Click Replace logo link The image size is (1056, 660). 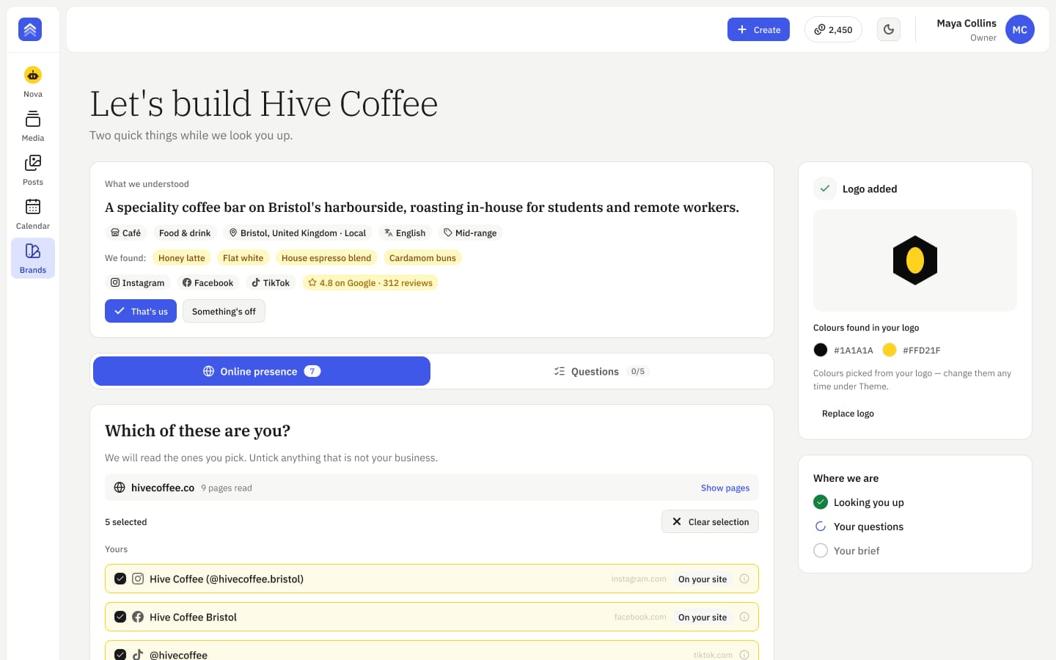[848, 414]
